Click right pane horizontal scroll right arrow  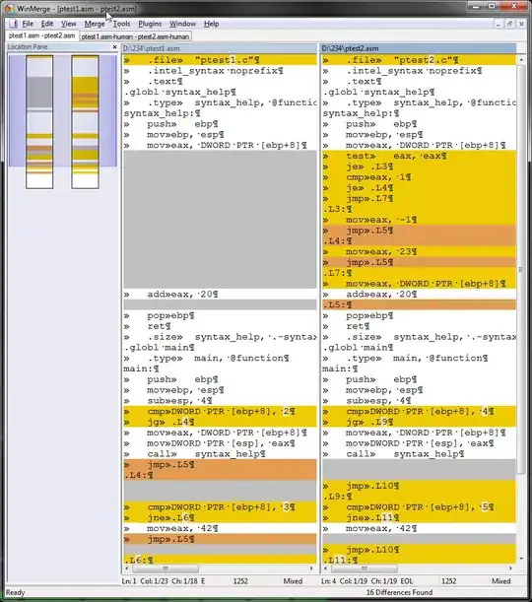click(x=510, y=569)
